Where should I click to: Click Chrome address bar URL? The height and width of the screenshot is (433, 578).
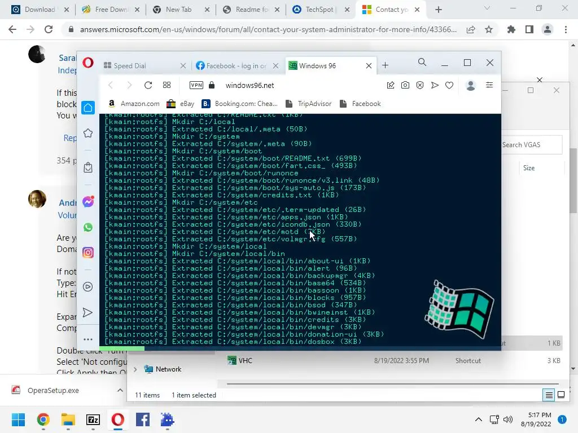pos(268,29)
